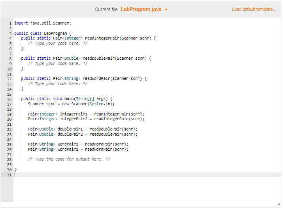Image resolution: width=283 pixels, height=208 pixels.
Task: Click readDoublePair method declaration on line 8
Action: pos(86,59)
